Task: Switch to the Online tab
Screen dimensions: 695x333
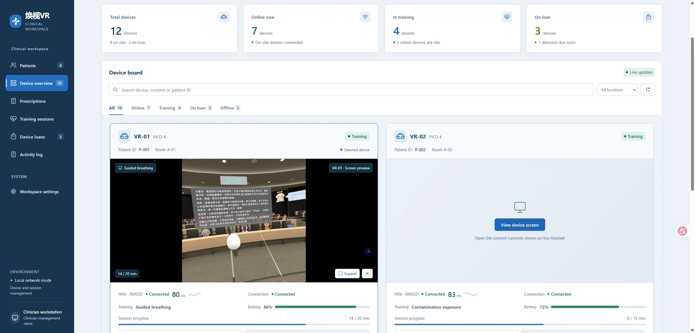Action: click(141, 108)
